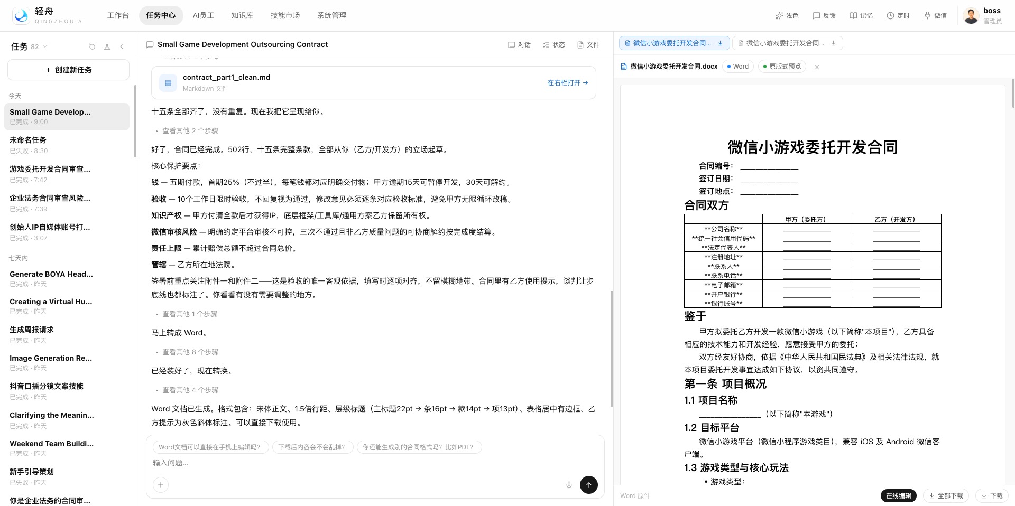The image size is (1015, 506).
Task: Pick suggestion 下载后内容会不会乱掉?
Action: [312, 447]
